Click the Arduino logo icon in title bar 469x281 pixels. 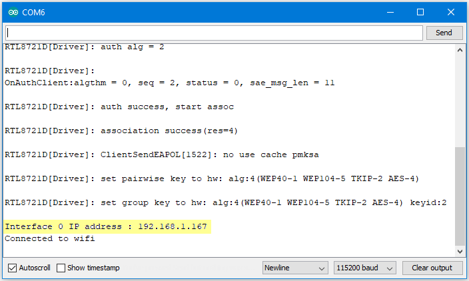[13, 12]
